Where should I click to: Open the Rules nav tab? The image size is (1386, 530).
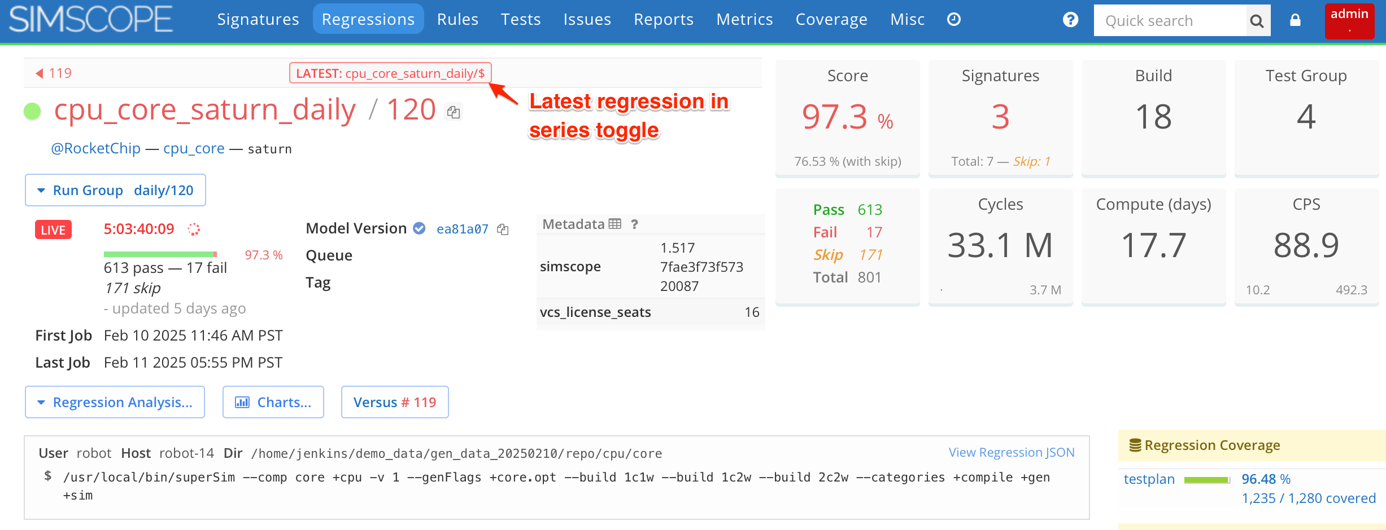tap(457, 19)
